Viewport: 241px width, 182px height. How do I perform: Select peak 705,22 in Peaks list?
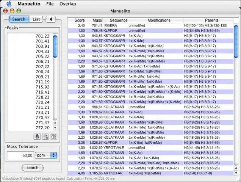pos(42,56)
